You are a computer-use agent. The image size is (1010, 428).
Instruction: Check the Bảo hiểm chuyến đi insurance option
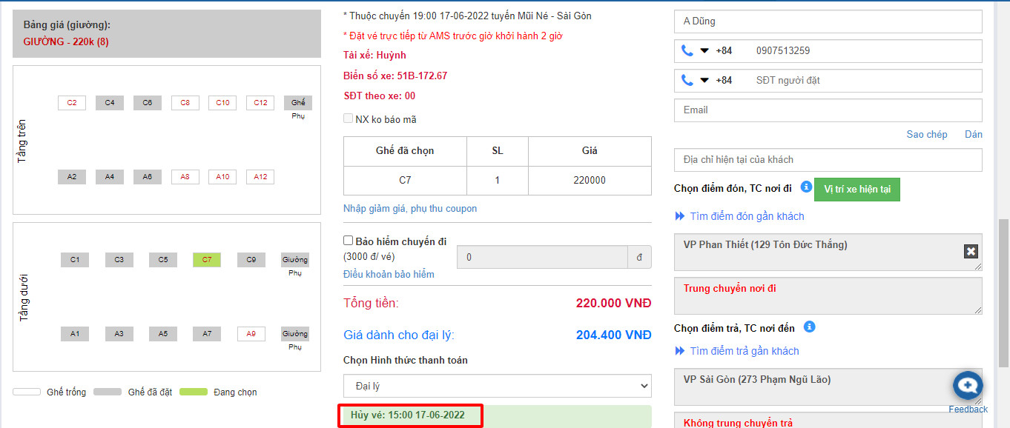coord(347,241)
